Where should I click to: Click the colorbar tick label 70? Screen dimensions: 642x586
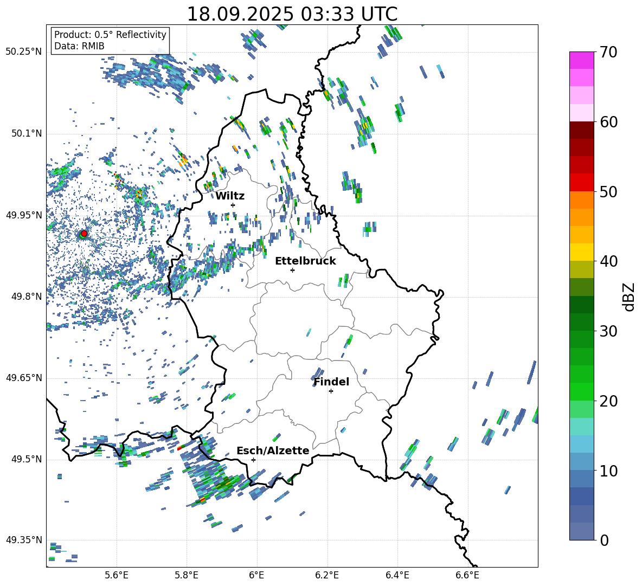coord(608,52)
